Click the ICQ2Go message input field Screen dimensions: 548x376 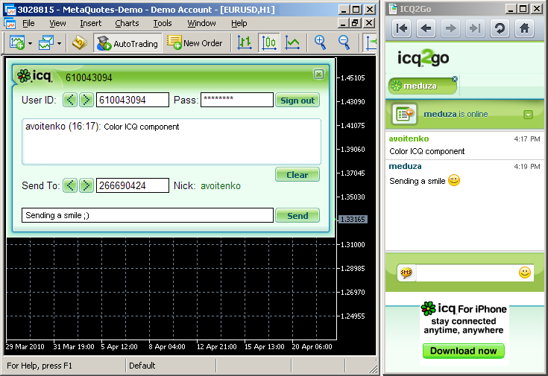[466, 273]
